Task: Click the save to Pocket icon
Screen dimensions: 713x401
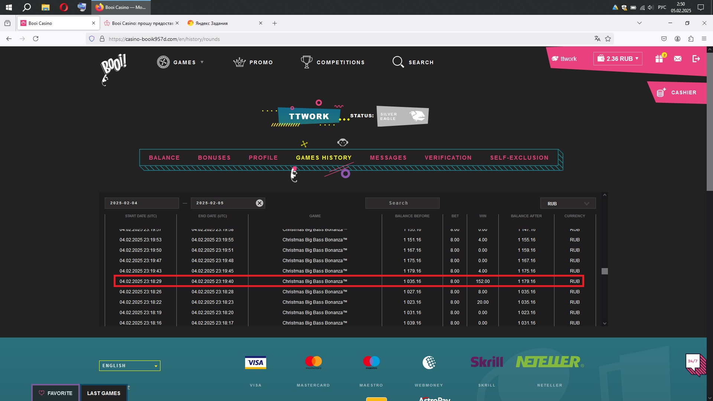Action: click(664, 39)
